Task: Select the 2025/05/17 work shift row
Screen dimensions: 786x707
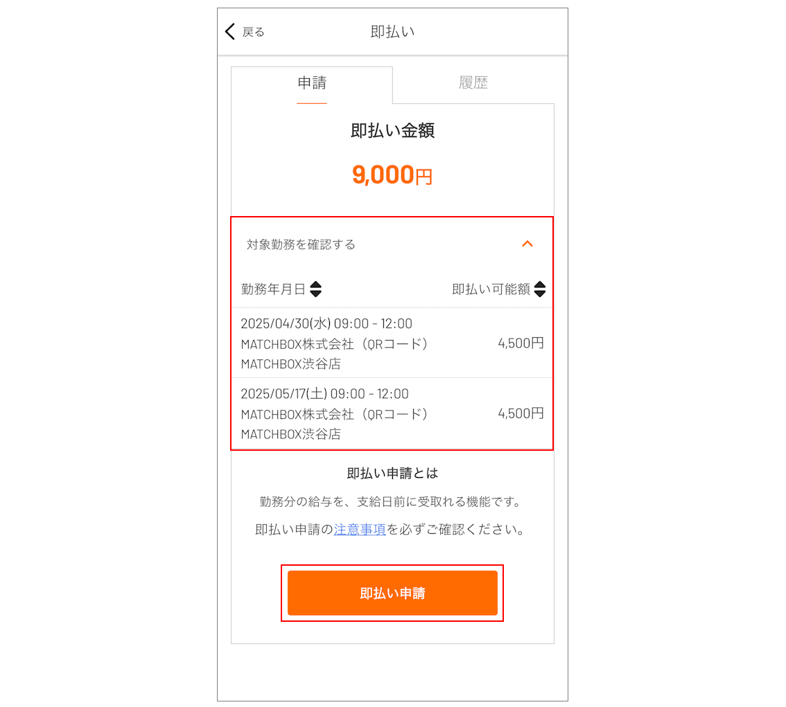Action: pos(392,413)
